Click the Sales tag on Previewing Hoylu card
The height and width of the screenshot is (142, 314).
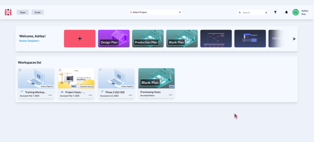click(172, 86)
